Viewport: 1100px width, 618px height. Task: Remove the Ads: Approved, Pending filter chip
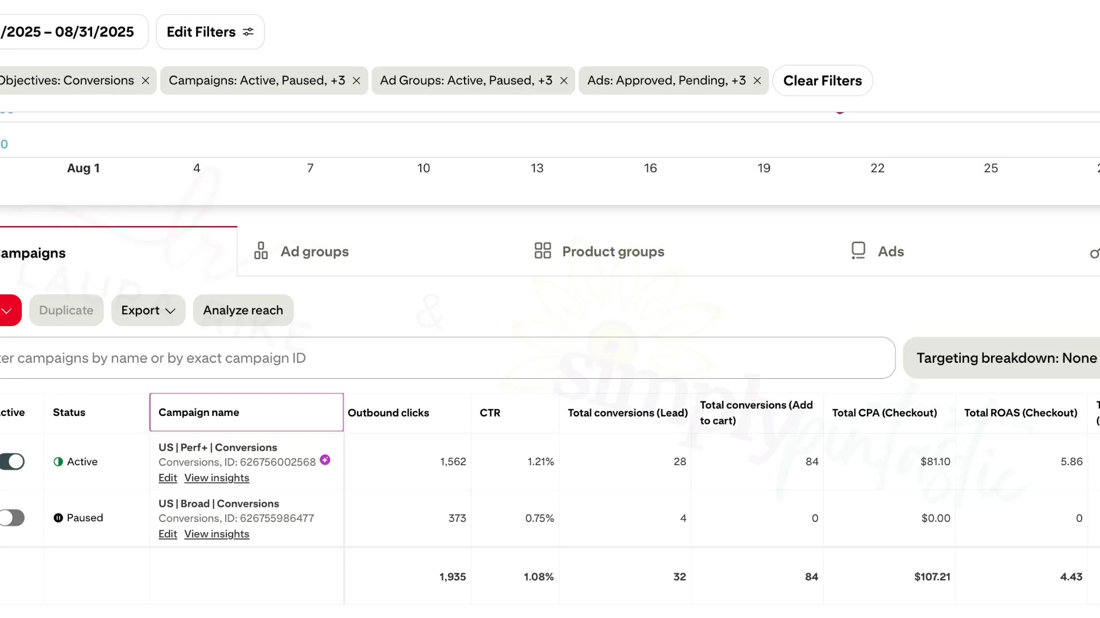pyautogui.click(x=757, y=81)
